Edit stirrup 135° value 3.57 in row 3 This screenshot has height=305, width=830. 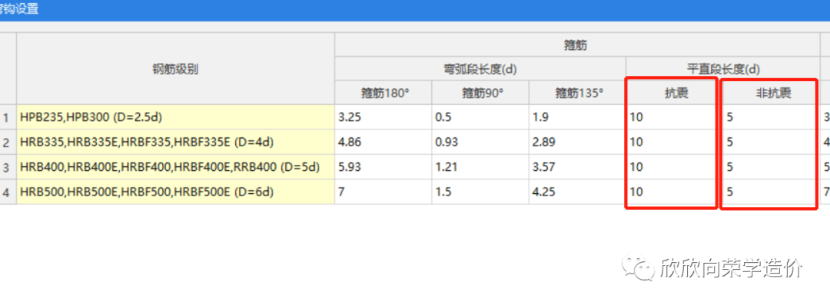pos(577,167)
